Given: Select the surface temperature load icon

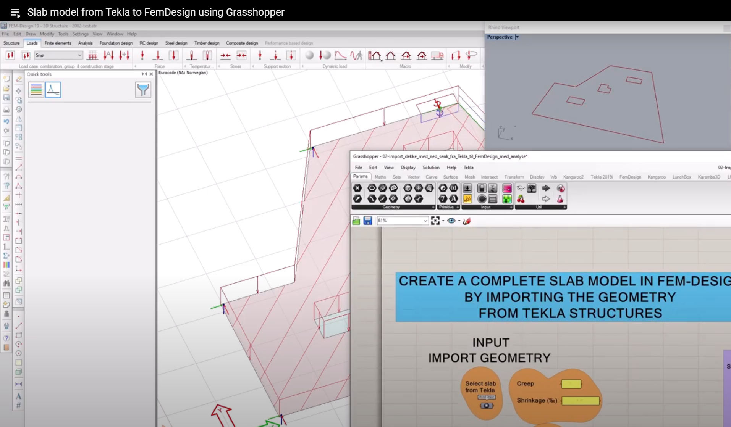Looking at the screenshot, I should 207,55.
